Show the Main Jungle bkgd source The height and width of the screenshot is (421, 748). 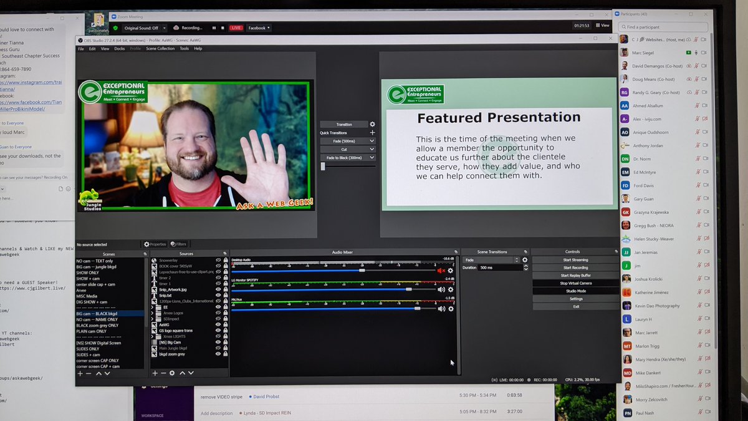218,348
